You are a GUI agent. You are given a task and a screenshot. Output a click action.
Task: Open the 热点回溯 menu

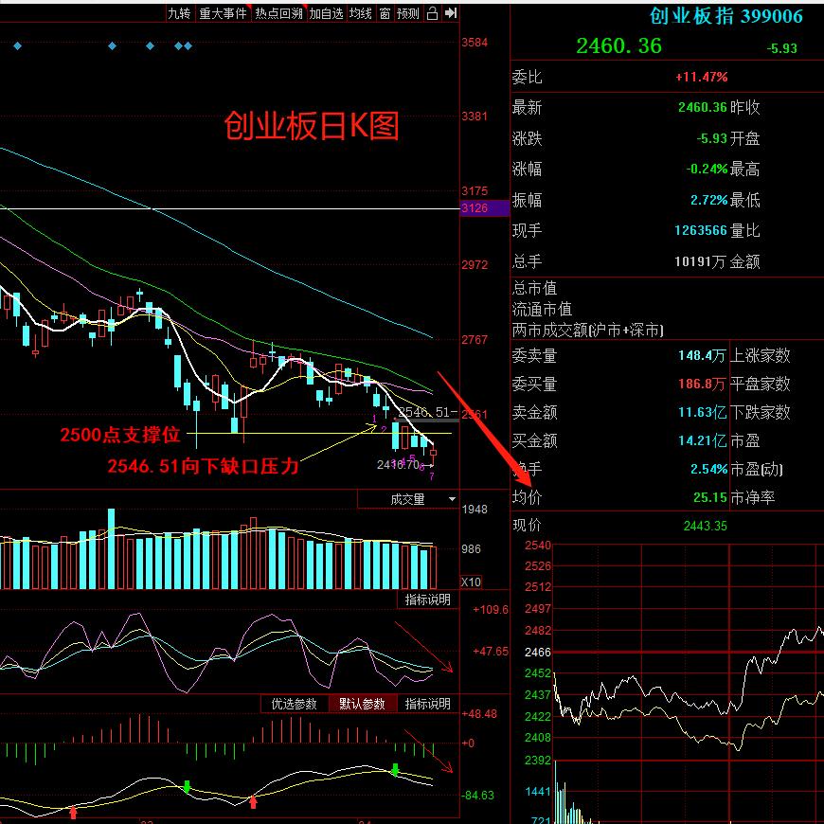click(279, 13)
